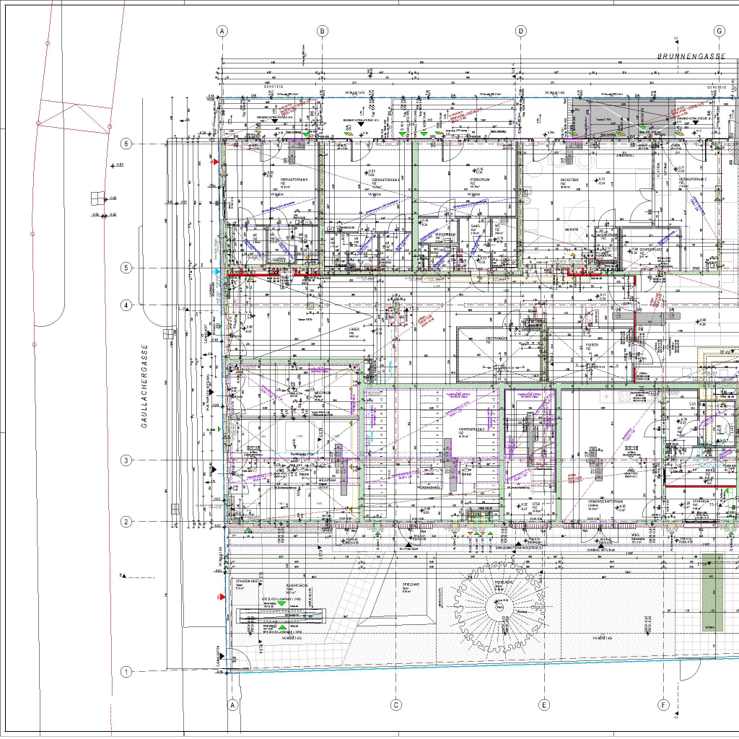Select the grid axis bubble 4
Image resolution: width=739 pixels, height=739 pixels.
click(126, 305)
